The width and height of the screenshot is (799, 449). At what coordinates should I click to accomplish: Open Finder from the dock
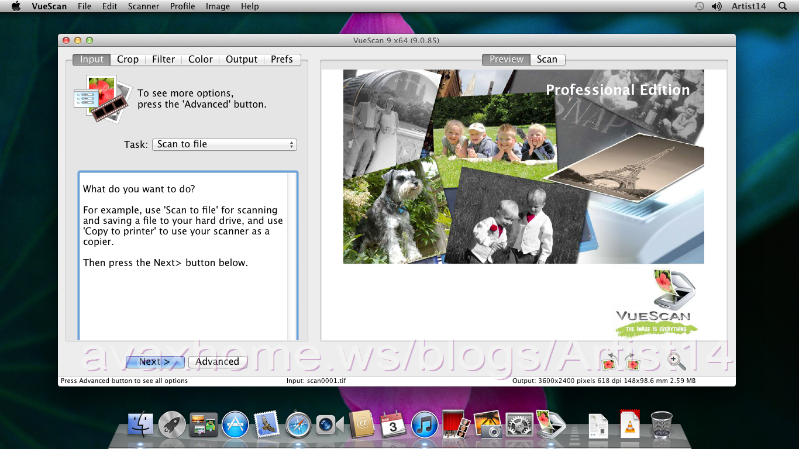(140, 425)
